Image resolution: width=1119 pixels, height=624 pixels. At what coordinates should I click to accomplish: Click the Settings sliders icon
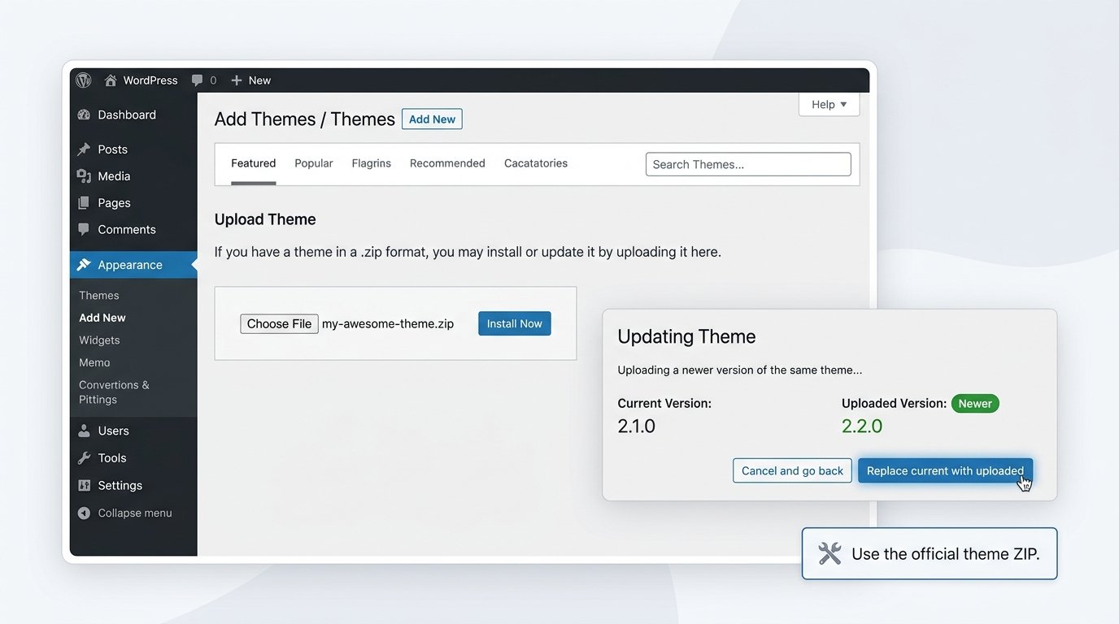pyautogui.click(x=84, y=485)
